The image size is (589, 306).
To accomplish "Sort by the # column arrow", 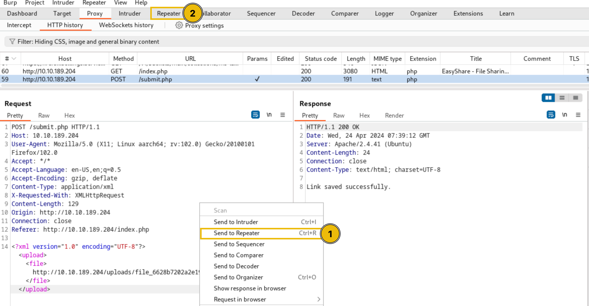I will [14, 59].
